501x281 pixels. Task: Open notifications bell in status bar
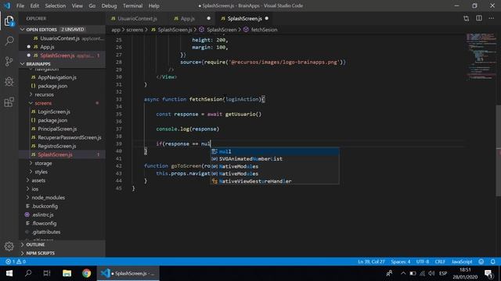[492, 261]
